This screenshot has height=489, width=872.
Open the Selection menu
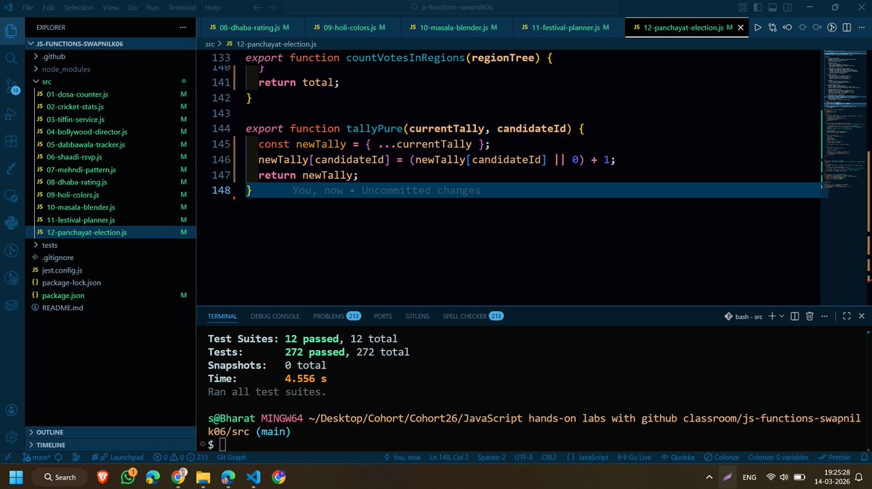(x=78, y=7)
